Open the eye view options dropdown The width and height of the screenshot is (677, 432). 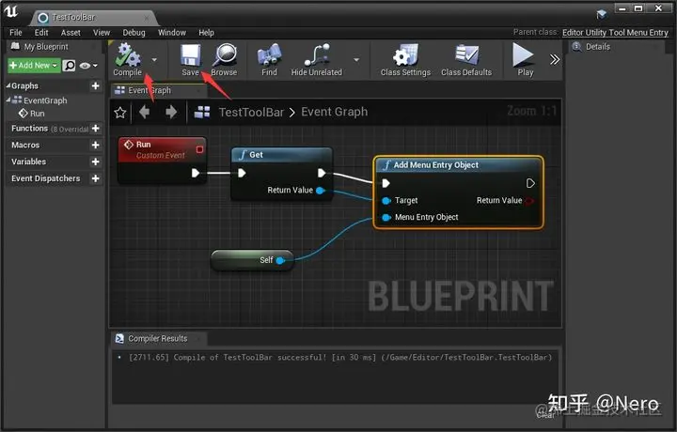[x=88, y=66]
